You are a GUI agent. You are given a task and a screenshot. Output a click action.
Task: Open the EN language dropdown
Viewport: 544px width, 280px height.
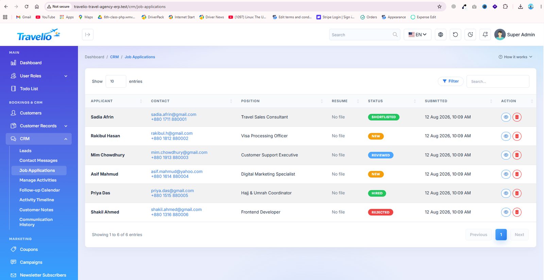418,35
